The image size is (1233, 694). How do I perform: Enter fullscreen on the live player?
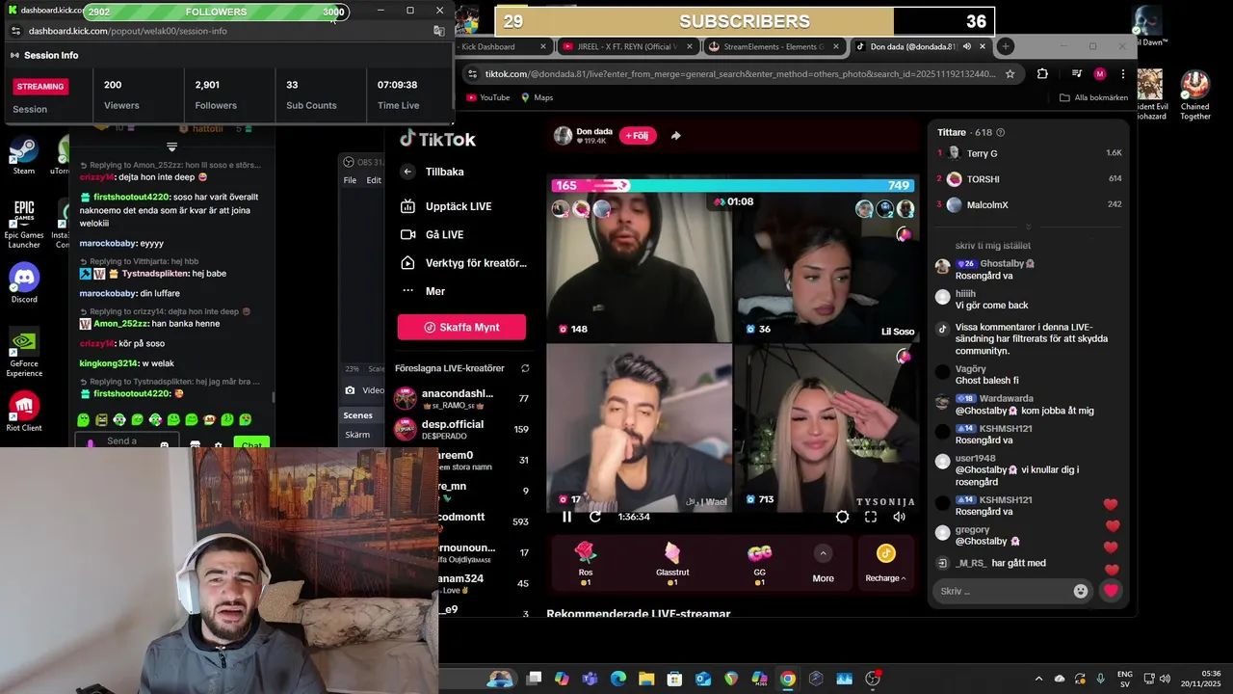coord(871,517)
